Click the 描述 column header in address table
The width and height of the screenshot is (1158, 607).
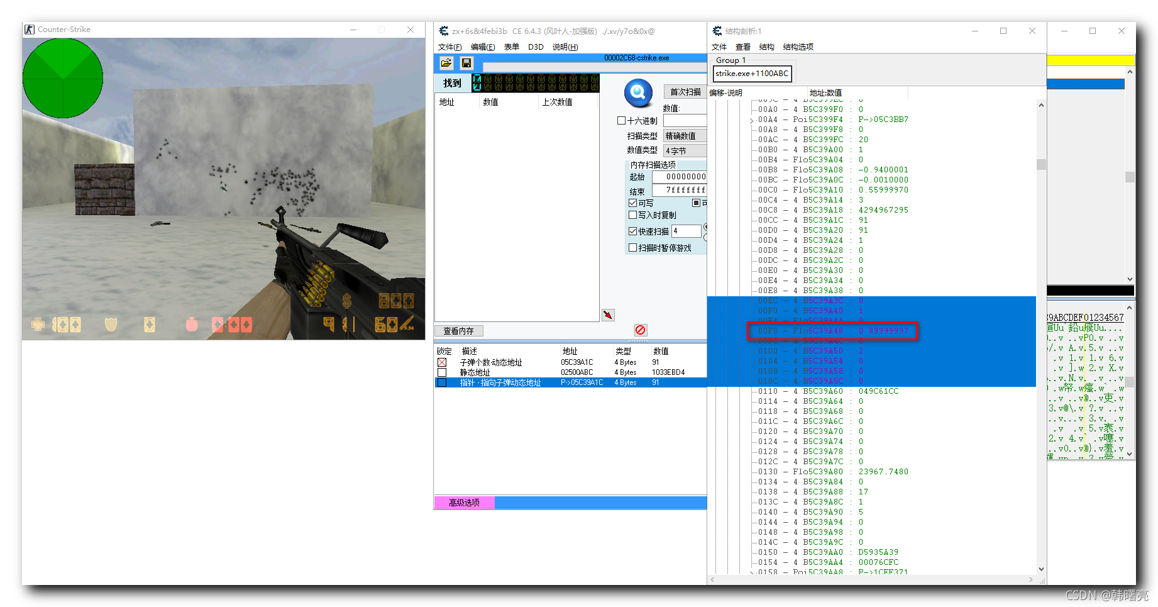(x=509, y=351)
